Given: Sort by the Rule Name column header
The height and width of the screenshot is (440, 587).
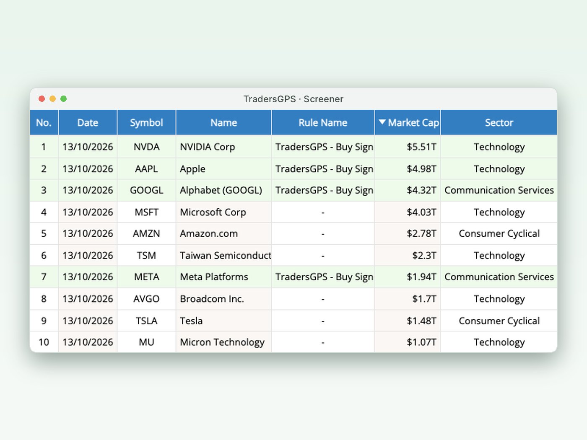Looking at the screenshot, I should [323, 122].
